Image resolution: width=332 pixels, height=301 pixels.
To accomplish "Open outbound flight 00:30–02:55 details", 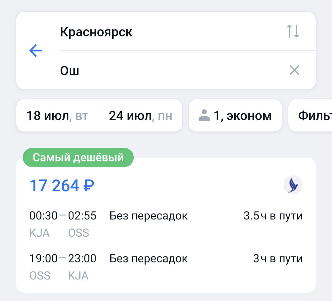I will tap(63, 216).
